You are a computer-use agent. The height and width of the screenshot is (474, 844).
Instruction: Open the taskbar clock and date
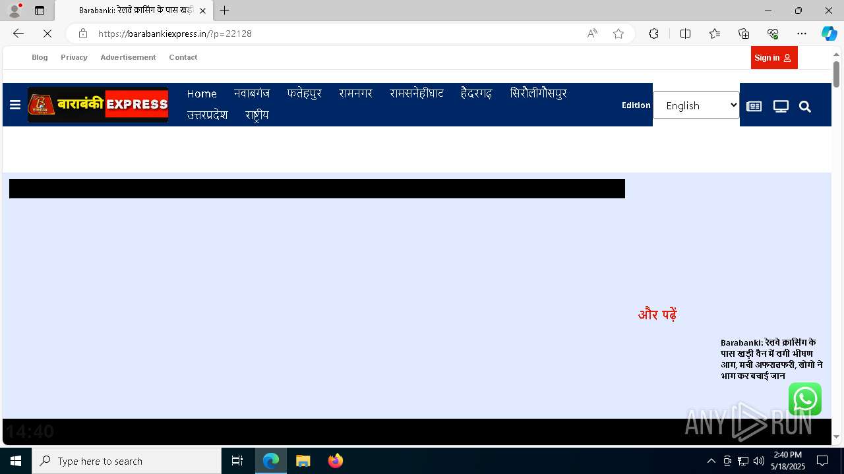tap(788, 461)
